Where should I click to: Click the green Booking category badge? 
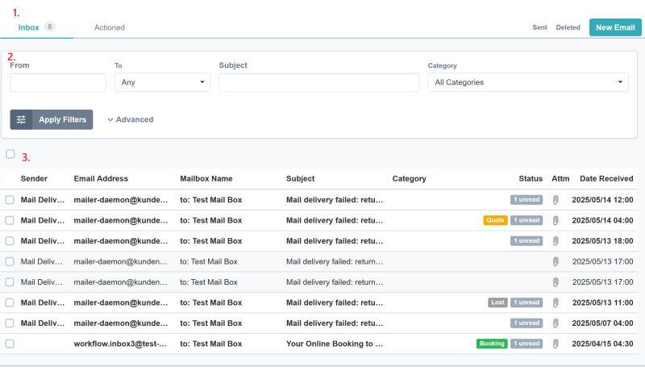pyautogui.click(x=491, y=344)
